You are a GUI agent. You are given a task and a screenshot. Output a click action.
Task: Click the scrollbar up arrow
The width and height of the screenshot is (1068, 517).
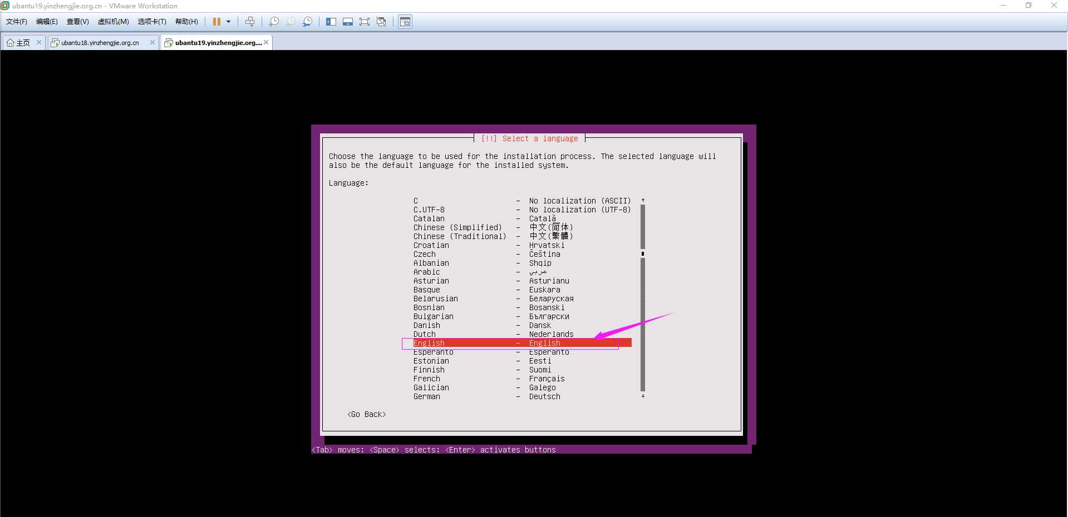pos(643,200)
